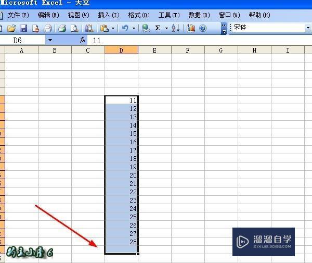Expand the AutoSum functions dropdown
Screen dimensions: 312x263
tap(166, 28)
